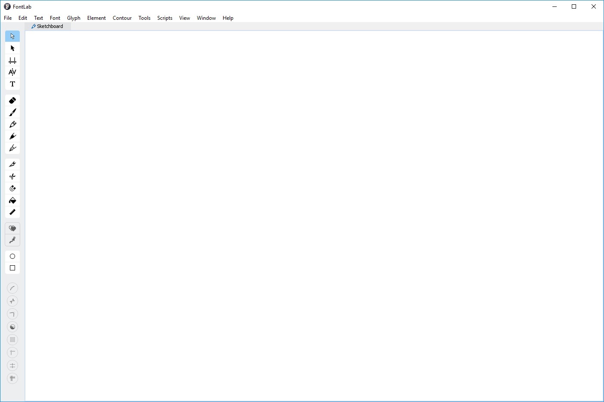Maximize the FontLab window
This screenshot has height=402, width=604.
(574, 6)
